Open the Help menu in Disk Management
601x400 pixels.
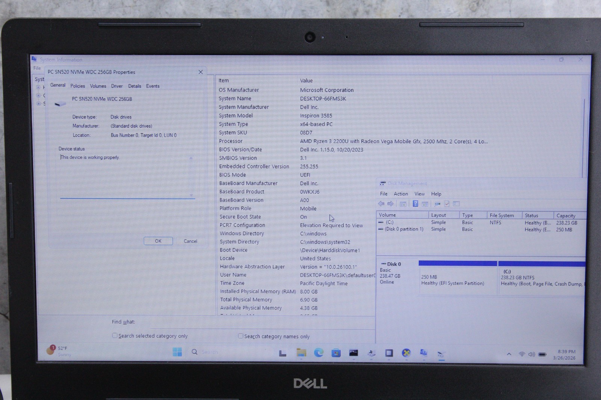[x=436, y=194]
